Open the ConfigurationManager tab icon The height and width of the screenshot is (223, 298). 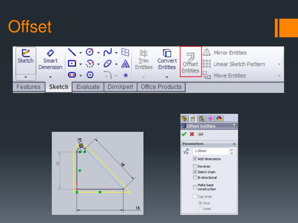201,119
